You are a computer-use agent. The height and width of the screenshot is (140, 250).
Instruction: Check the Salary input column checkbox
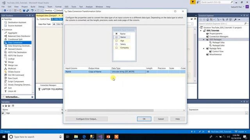click(116, 44)
